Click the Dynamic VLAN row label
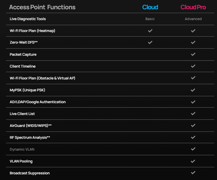The width and height of the screenshot is (217, 180). [x=22, y=149]
